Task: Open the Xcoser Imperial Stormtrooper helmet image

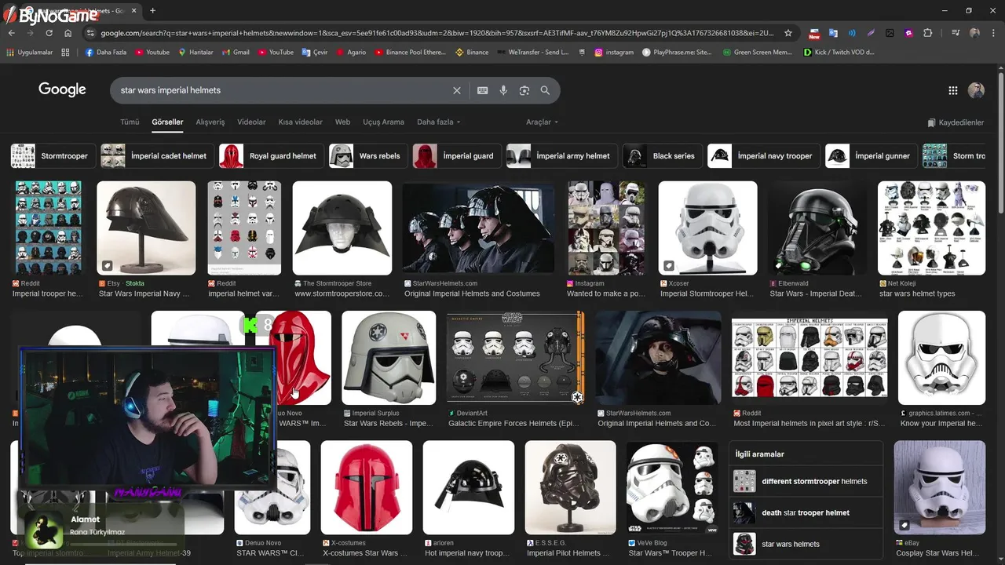Action: 707,228
